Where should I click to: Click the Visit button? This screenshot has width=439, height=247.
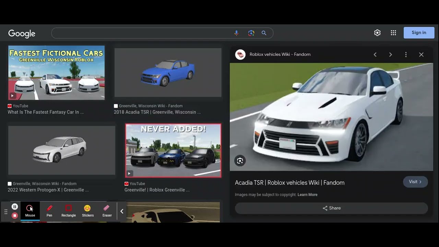tap(415, 182)
